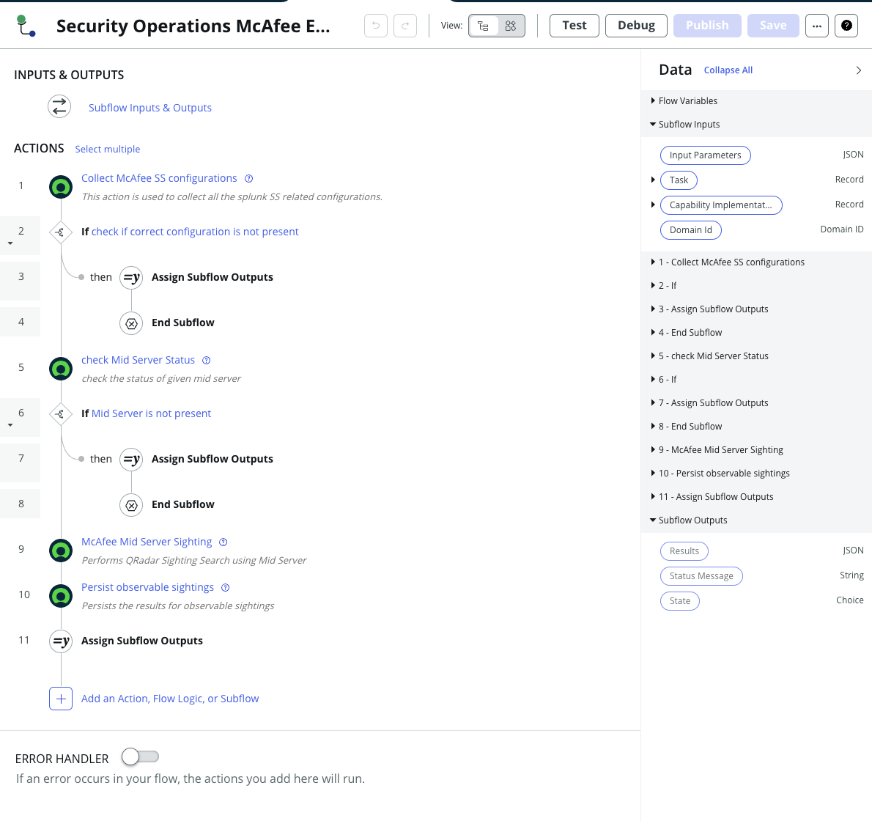Open Collect McAfee SS configurations action
872x821 pixels.
tap(159, 179)
